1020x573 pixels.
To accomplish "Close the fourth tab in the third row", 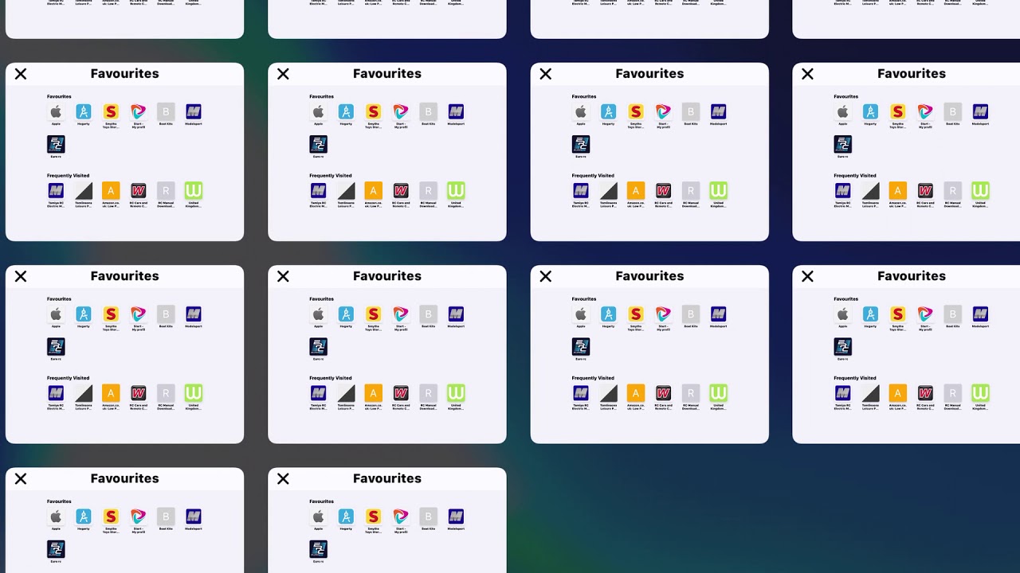I will pyautogui.click(x=807, y=276).
